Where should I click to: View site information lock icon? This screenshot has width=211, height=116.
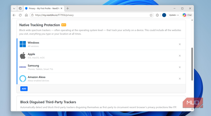(x=32, y=15)
